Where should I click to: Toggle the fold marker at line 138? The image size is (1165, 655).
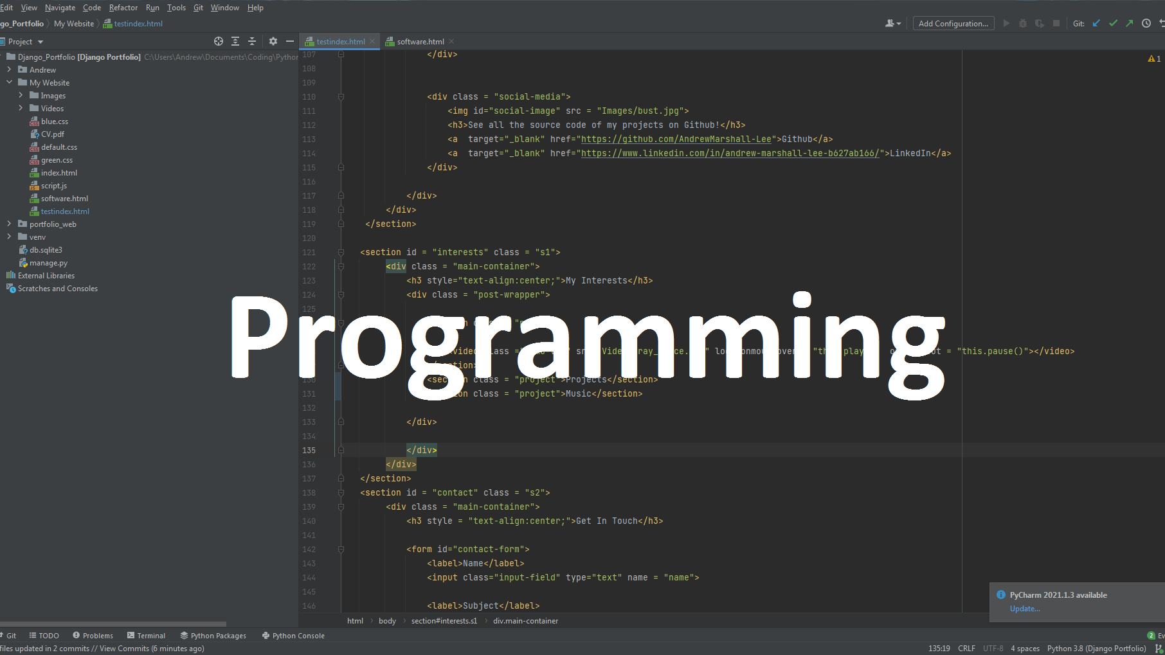pos(341,493)
